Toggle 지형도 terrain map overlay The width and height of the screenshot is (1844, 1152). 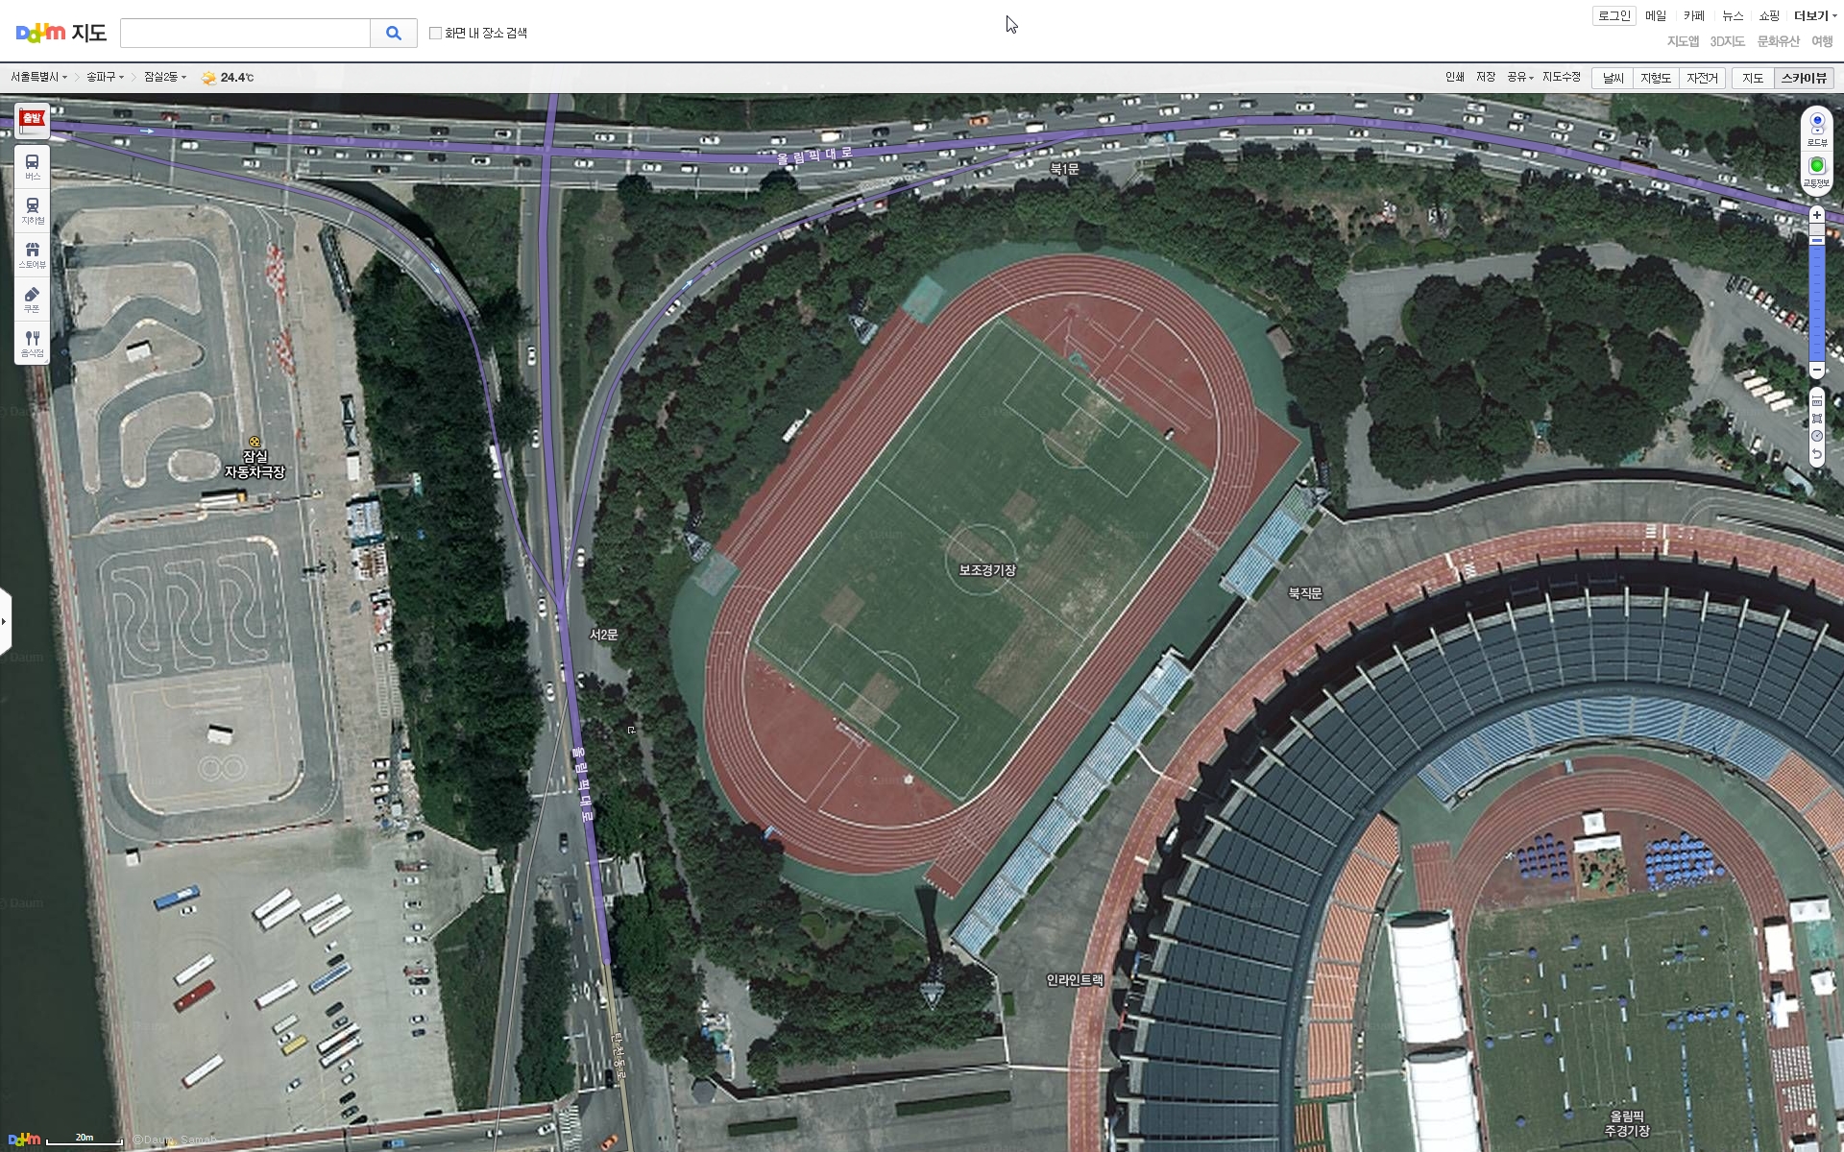click(1656, 78)
